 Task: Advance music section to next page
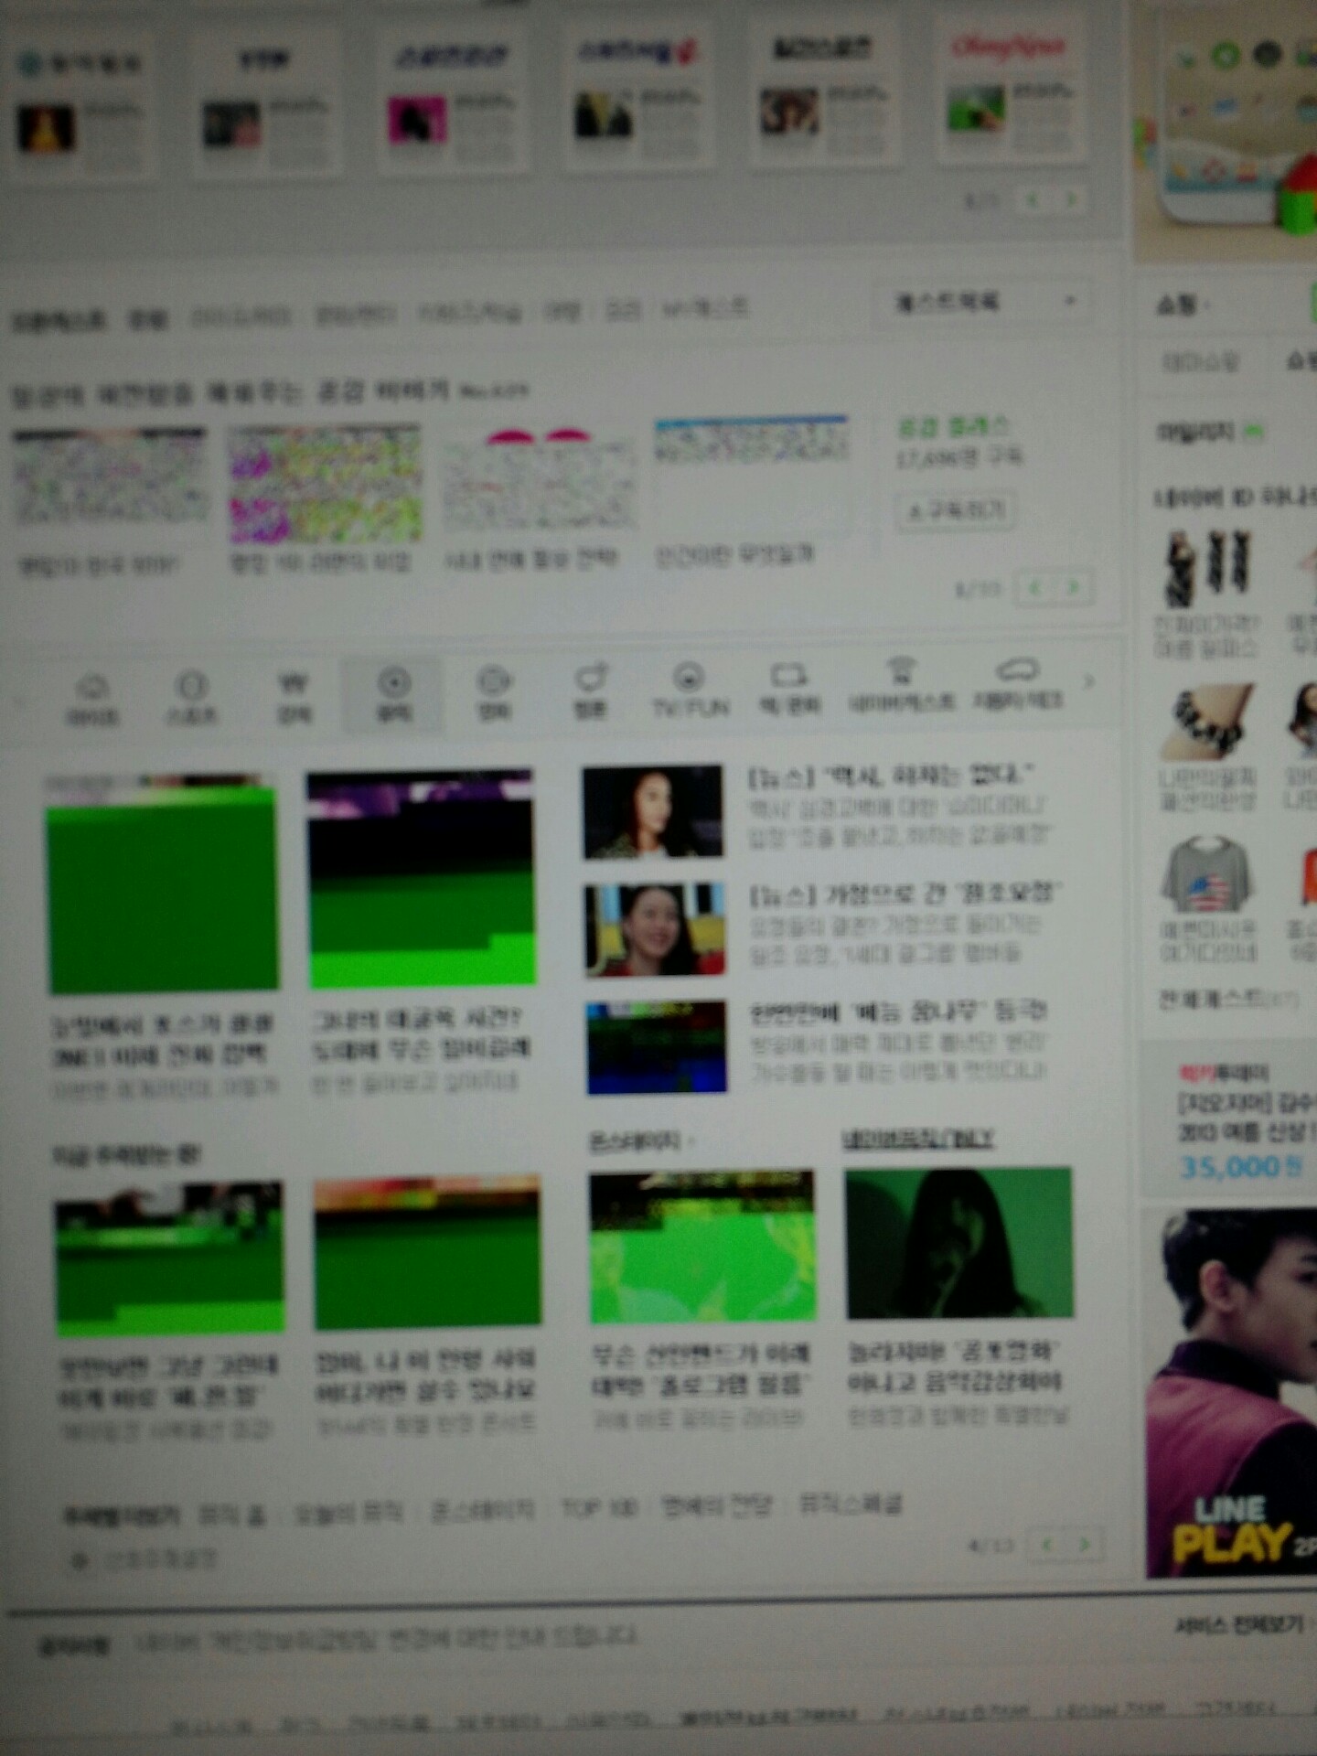coord(1085,1545)
